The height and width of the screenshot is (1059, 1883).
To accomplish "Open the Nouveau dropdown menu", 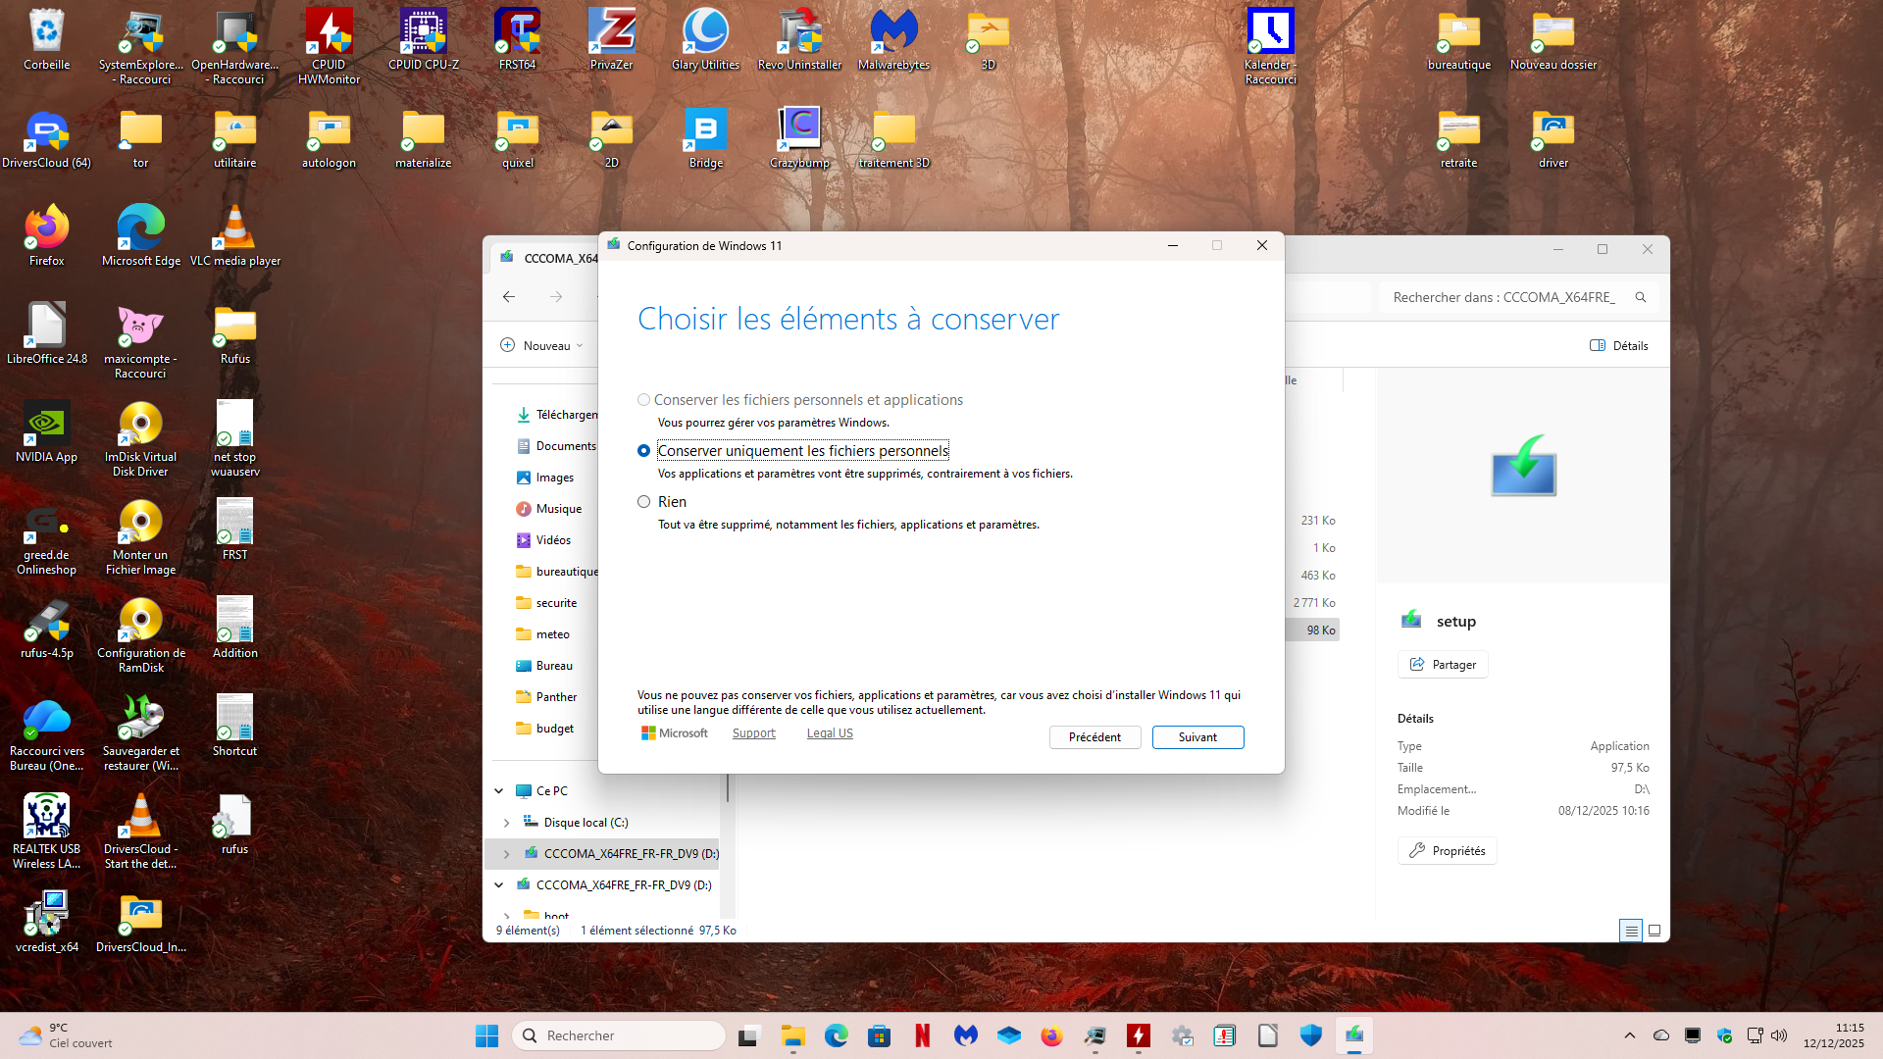I will tap(542, 345).
